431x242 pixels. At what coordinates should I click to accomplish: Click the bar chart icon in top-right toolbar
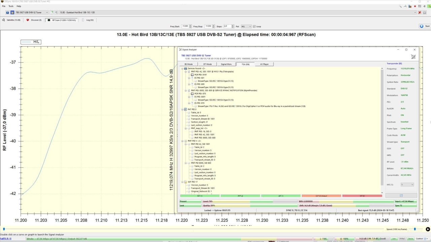(410, 6)
